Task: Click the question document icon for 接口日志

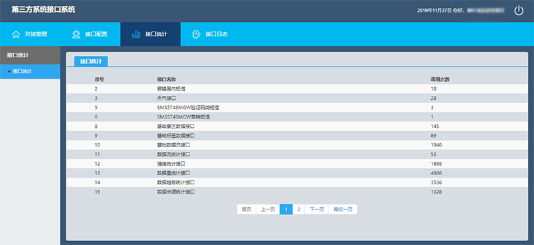Action: point(196,35)
